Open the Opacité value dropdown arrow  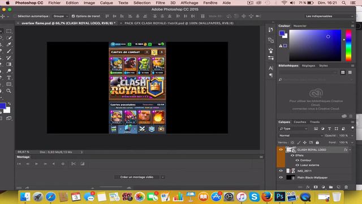click(x=352, y=135)
